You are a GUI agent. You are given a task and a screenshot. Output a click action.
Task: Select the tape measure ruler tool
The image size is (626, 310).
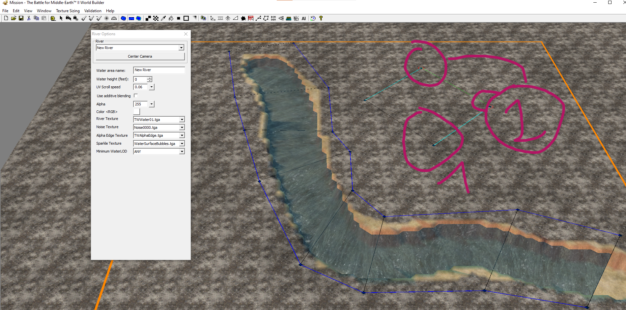point(53,18)
